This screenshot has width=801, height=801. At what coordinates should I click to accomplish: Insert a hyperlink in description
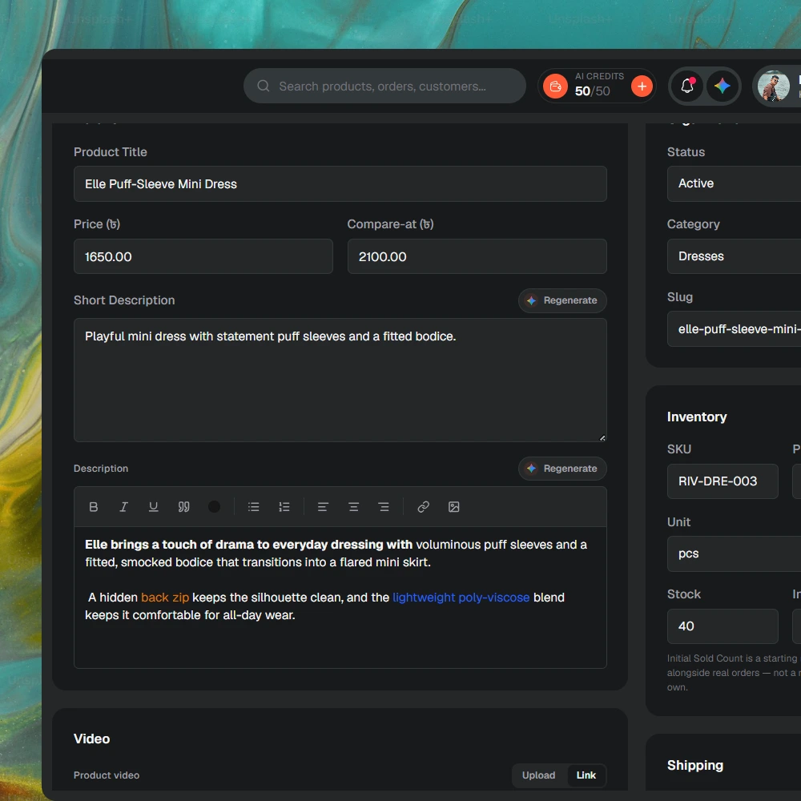[x=424, y=507]
